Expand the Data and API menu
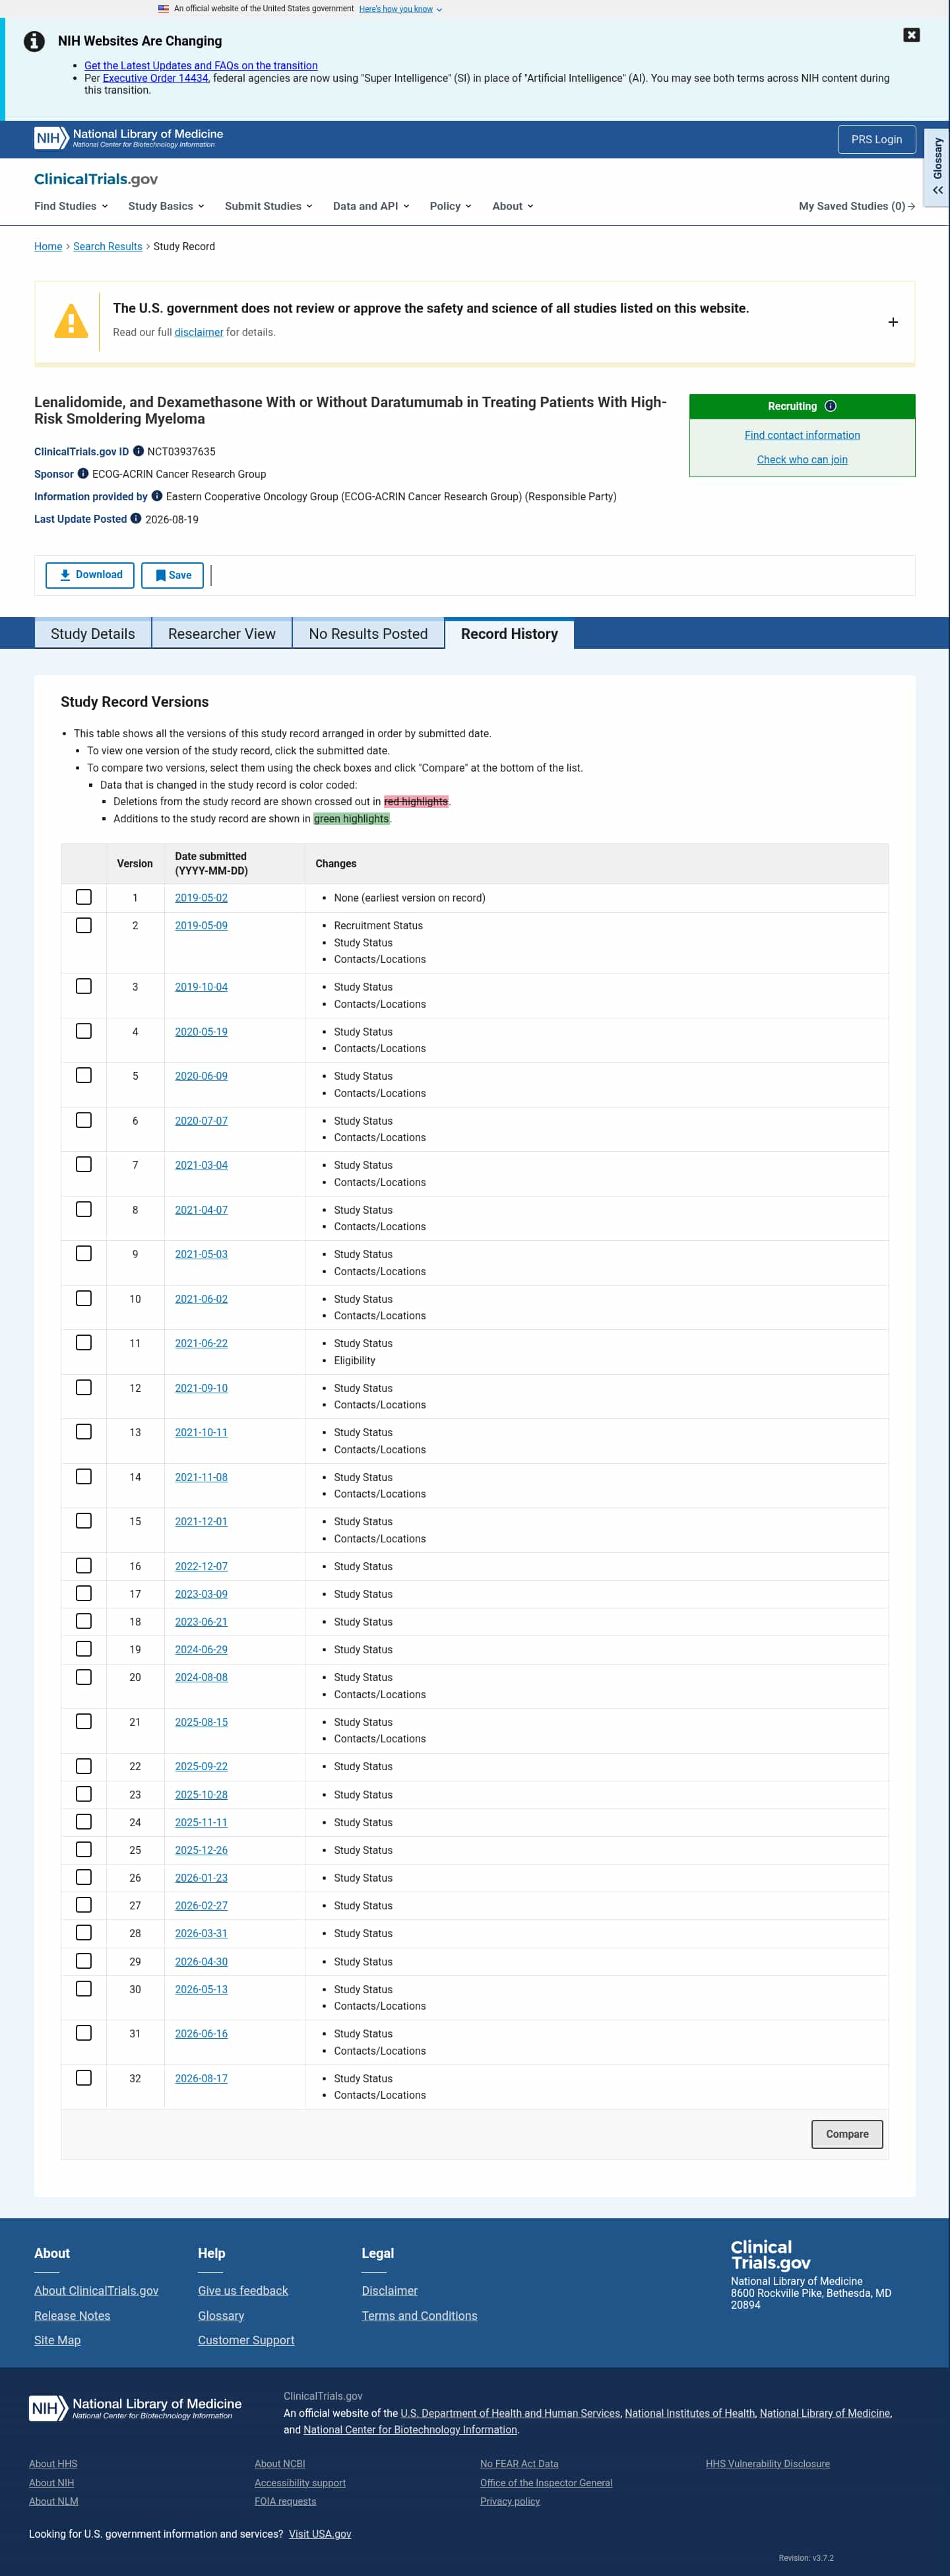The height and width of the screenshot is (2576, 950). [371, 206]
